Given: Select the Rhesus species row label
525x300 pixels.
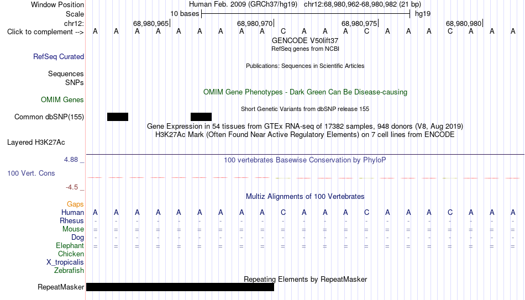Looking at the screenshot, I should tap(72, 220).
